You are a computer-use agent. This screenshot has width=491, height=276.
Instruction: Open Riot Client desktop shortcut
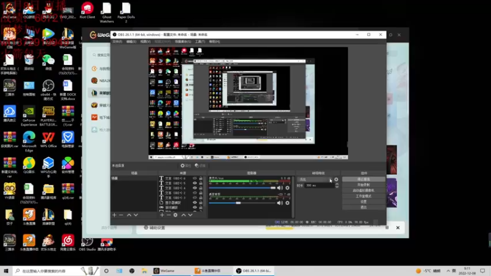pyautogui.click(x=87, y=10)
